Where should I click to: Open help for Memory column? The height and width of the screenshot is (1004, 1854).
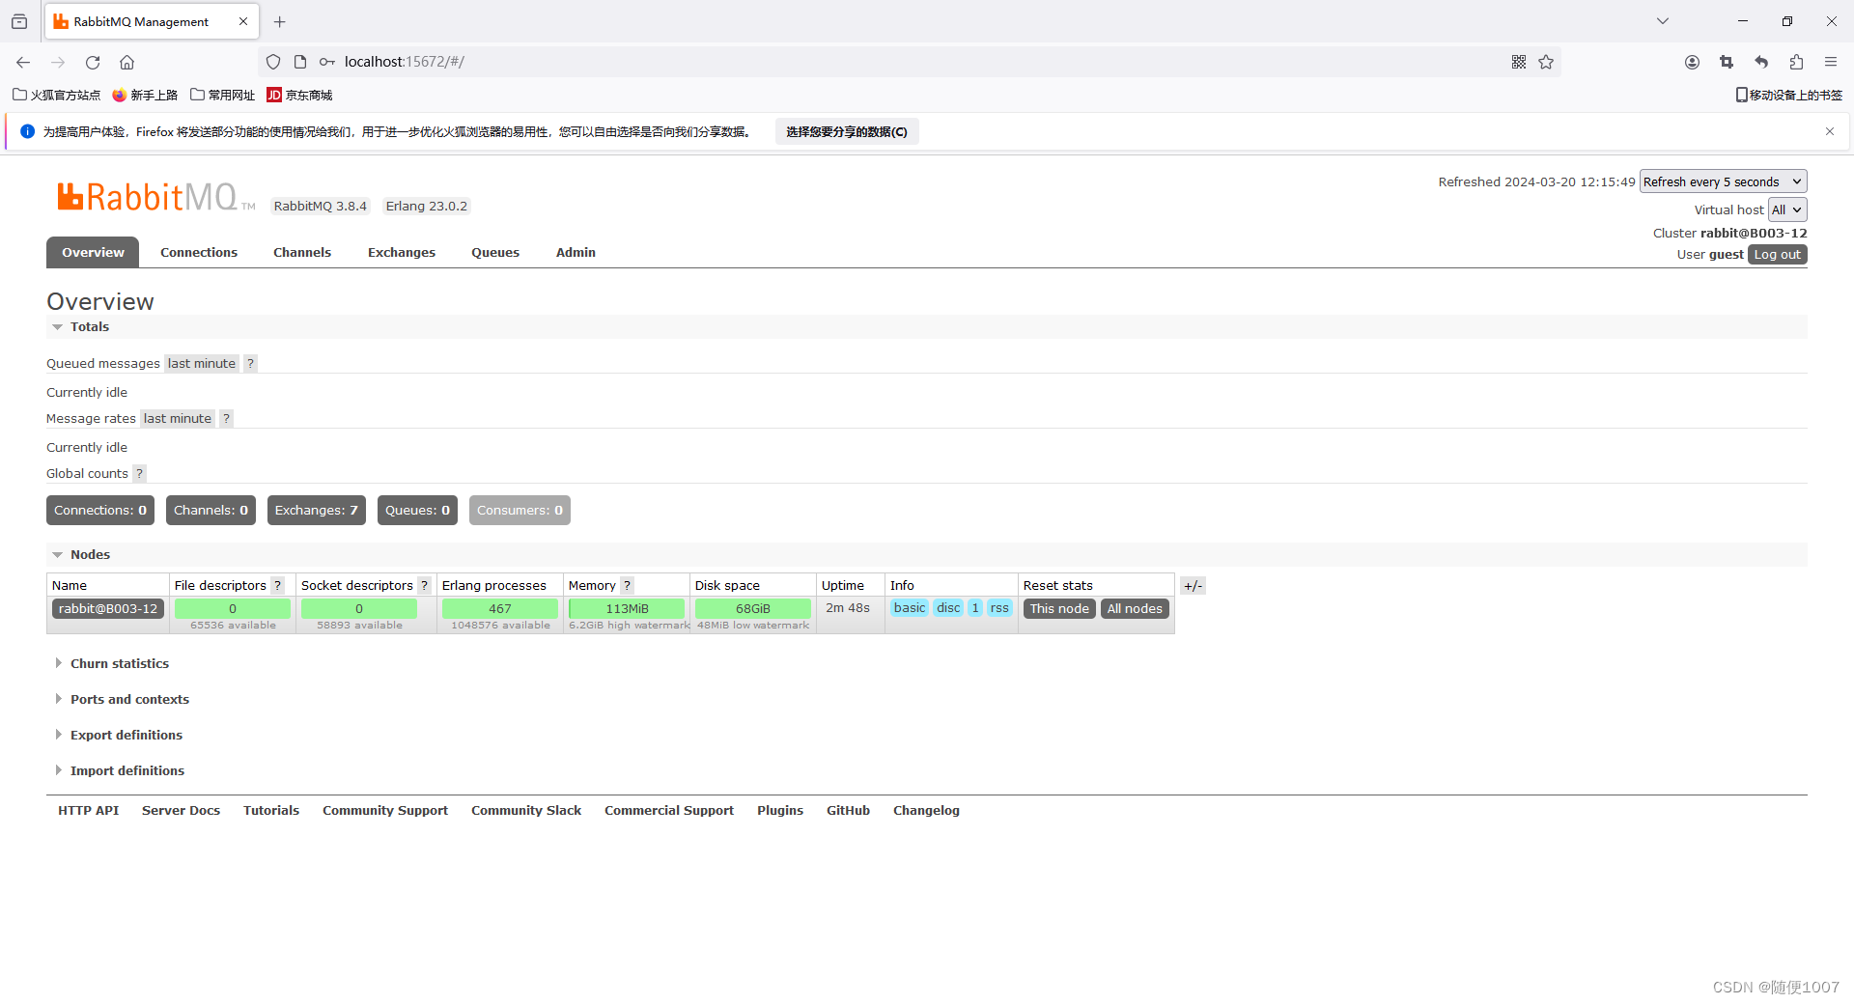[627, 586]
